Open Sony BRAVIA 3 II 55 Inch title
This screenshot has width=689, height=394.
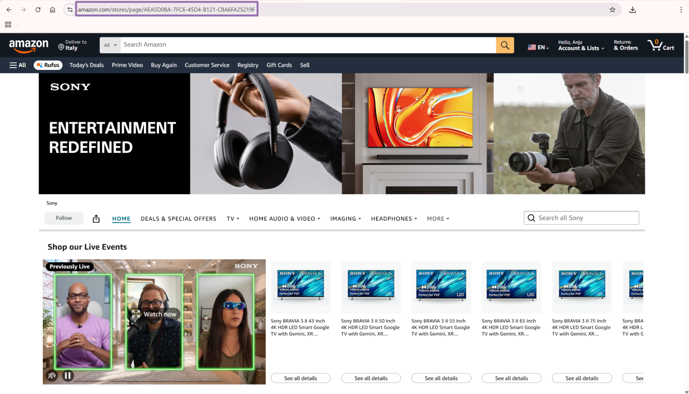[440, 327]
